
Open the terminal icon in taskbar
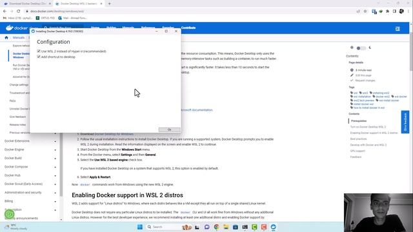click(x=245, y=227)
